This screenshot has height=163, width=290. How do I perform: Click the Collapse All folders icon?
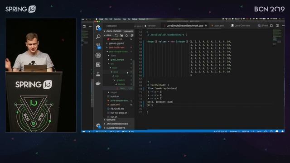point(132,35)
